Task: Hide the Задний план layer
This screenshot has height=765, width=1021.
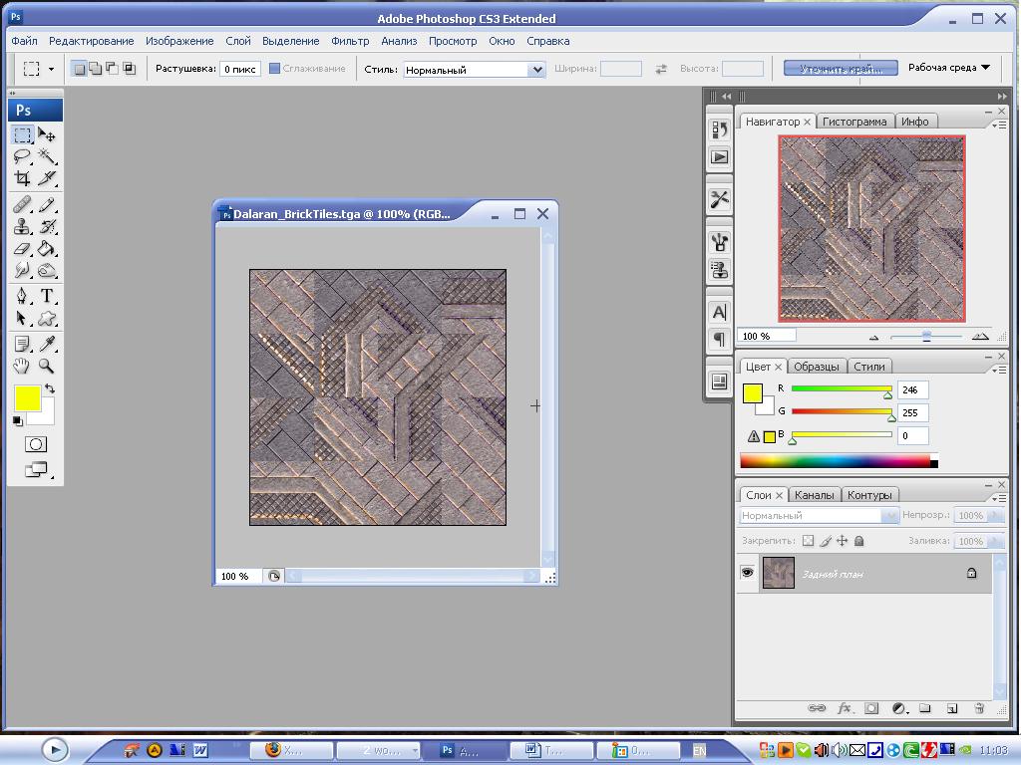Action: click(x=747, y=573)
